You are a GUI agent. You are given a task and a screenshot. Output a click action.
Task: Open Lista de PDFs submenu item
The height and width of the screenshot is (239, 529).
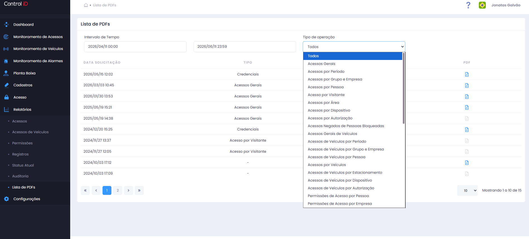(x=23, y=187)
